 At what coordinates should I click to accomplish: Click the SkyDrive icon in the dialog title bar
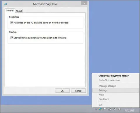pos(6,4)
